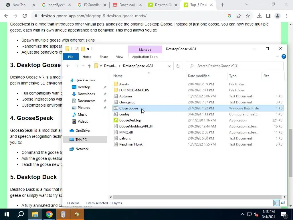The image size is (293, 220).
Task: Open Explorer Help question mark icon
Action: (x=284, y=56)
